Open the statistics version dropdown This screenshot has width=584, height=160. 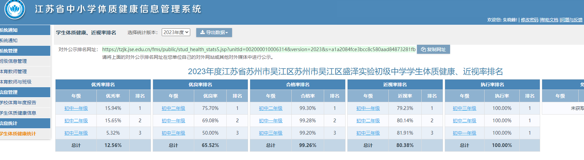coord(176,32)
